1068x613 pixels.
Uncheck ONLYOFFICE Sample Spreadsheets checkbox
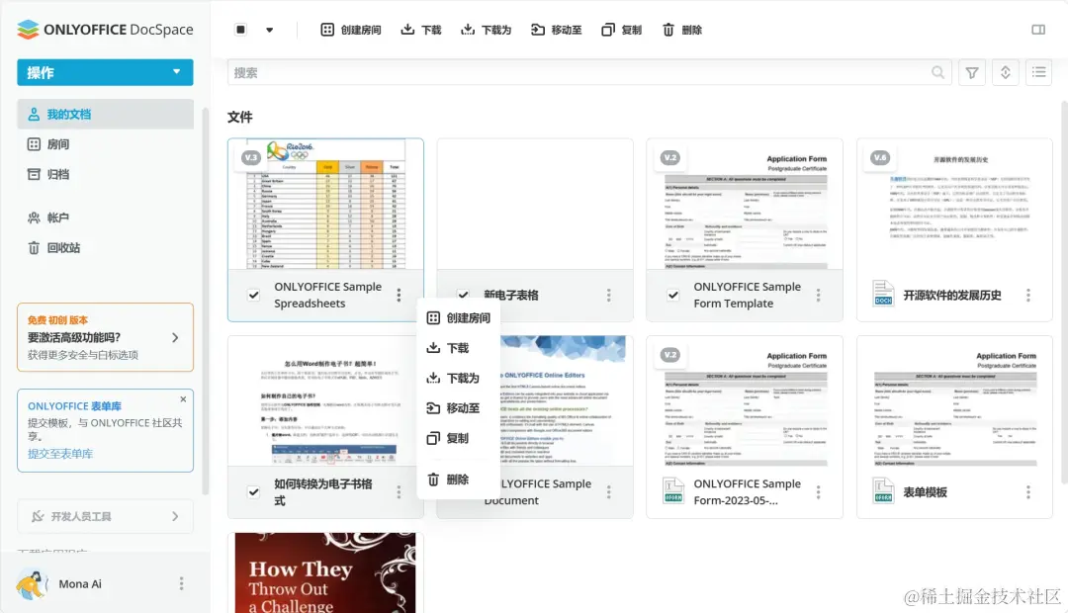[253, 295]
